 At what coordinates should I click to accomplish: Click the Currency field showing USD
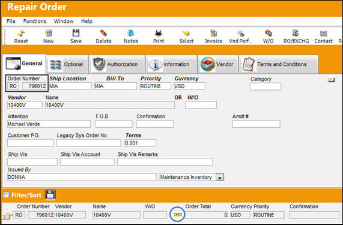[190, 86]
